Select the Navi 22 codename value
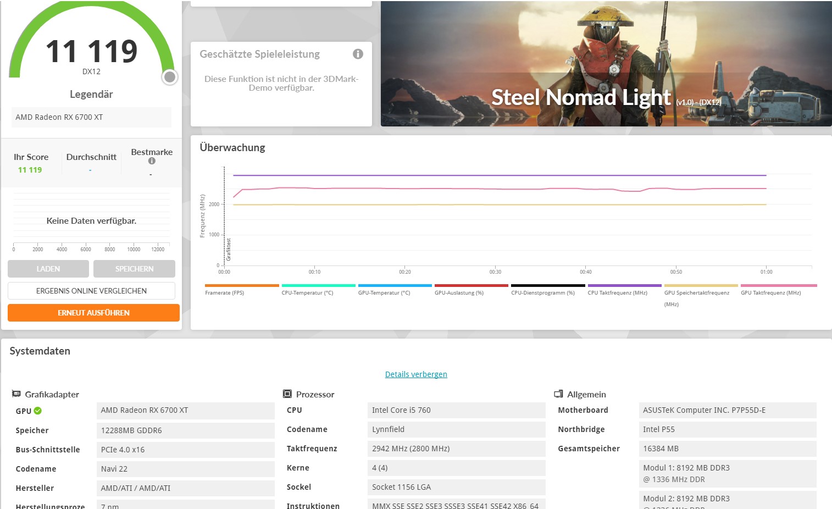Image resolution: width=832 pixels, height=509 pixels. coord(186,469)
